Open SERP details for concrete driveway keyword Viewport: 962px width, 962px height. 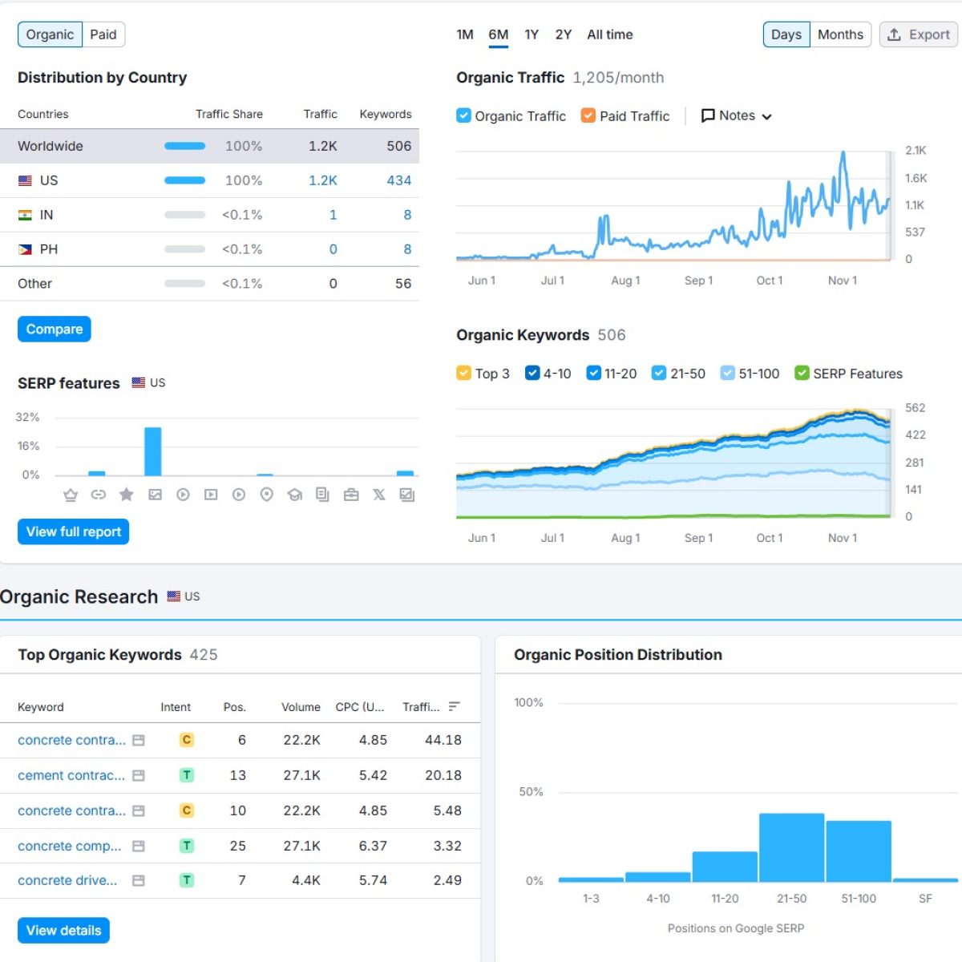point(139,880)
